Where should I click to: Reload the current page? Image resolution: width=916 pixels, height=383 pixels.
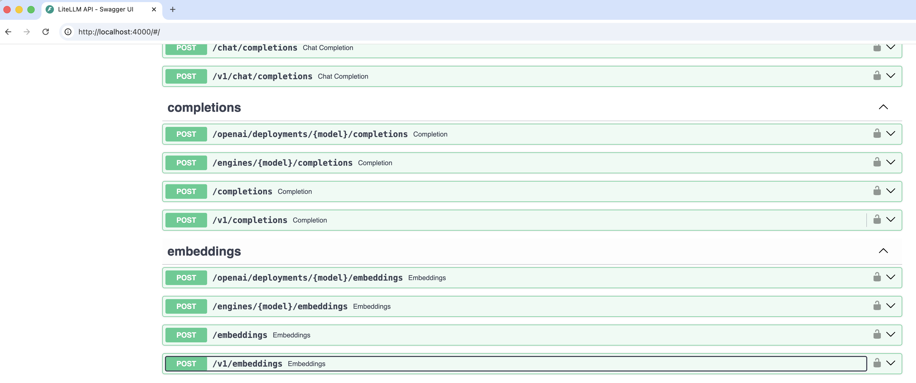tap(46, 32)
